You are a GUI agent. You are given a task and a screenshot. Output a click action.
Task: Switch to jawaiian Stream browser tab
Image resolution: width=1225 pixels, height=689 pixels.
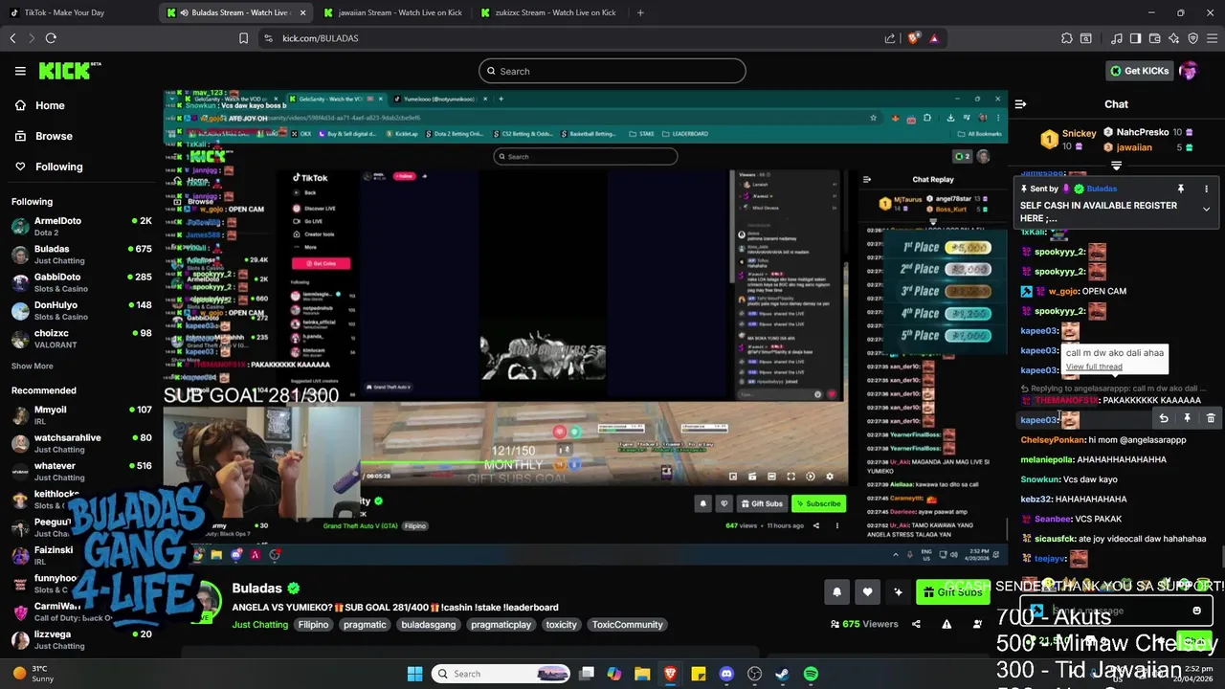[x=392, y=12]
